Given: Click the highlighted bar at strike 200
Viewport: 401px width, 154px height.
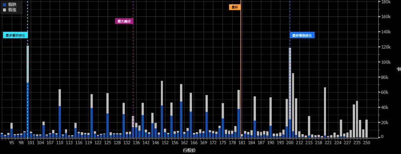Looking at the screenshot, I should point(290,92).
